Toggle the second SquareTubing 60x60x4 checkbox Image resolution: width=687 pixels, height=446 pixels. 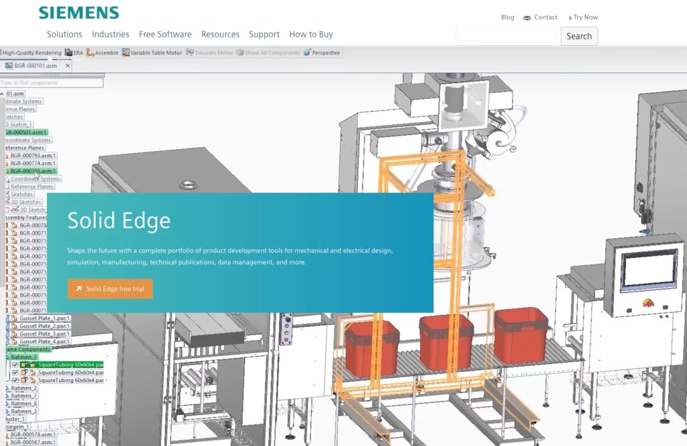click(15, 372)
